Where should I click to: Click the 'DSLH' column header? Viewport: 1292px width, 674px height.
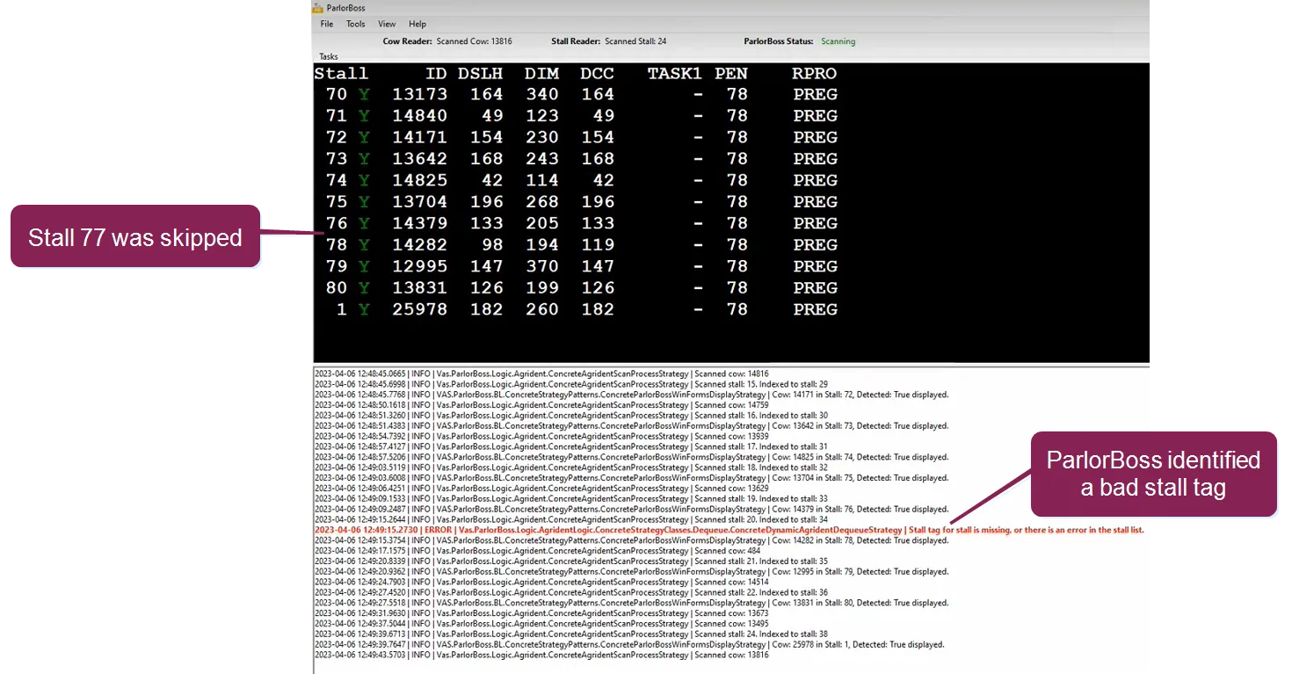tap(480, 74)
